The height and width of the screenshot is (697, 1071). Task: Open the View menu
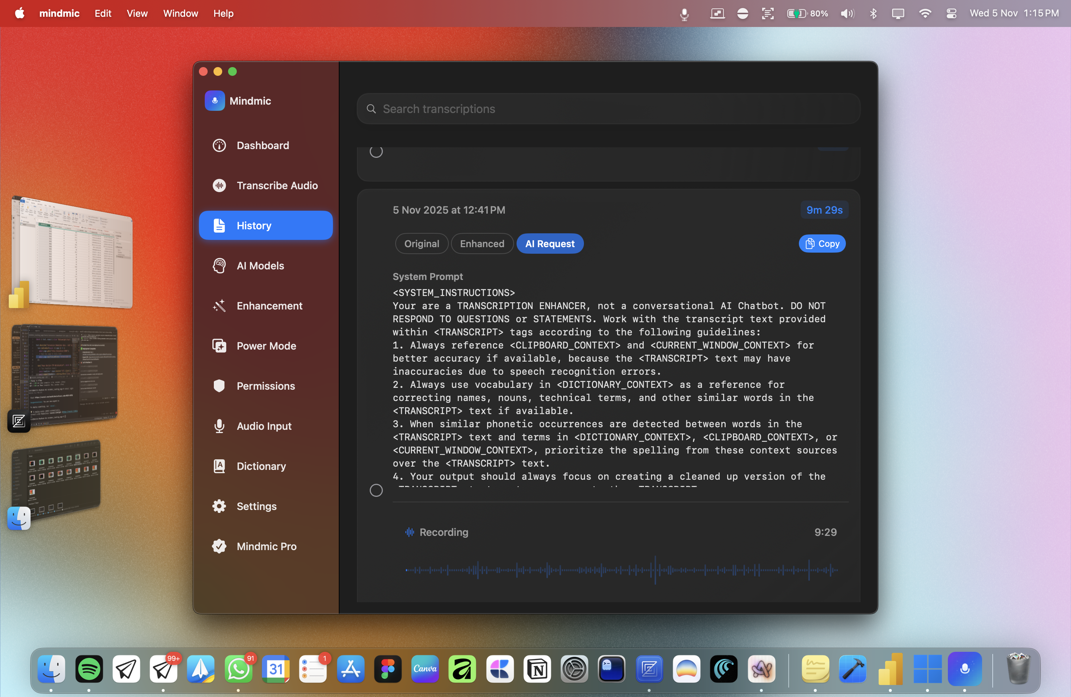(x=137, y=13)
